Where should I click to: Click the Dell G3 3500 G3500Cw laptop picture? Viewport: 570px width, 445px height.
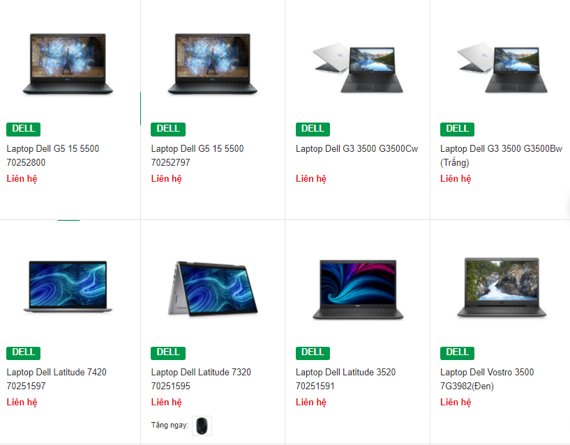coord(358,68)
